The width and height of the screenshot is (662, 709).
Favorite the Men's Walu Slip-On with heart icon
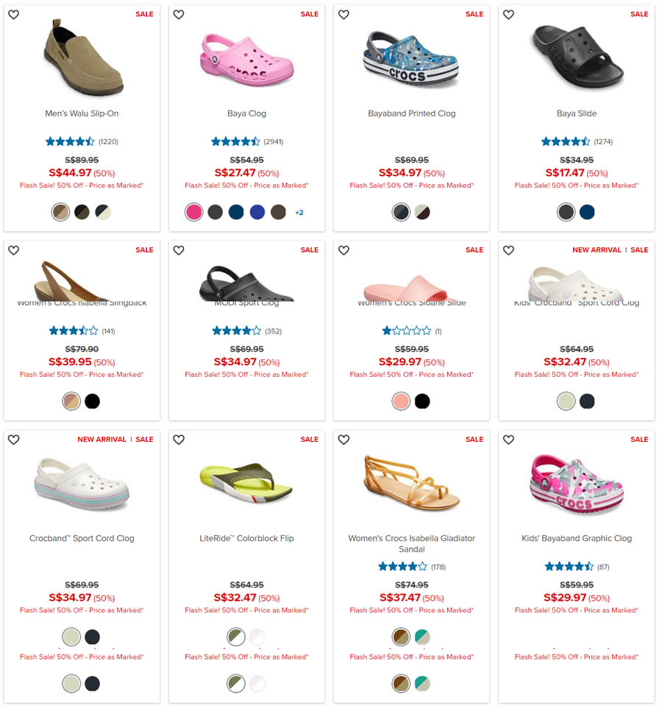point(13,15)
